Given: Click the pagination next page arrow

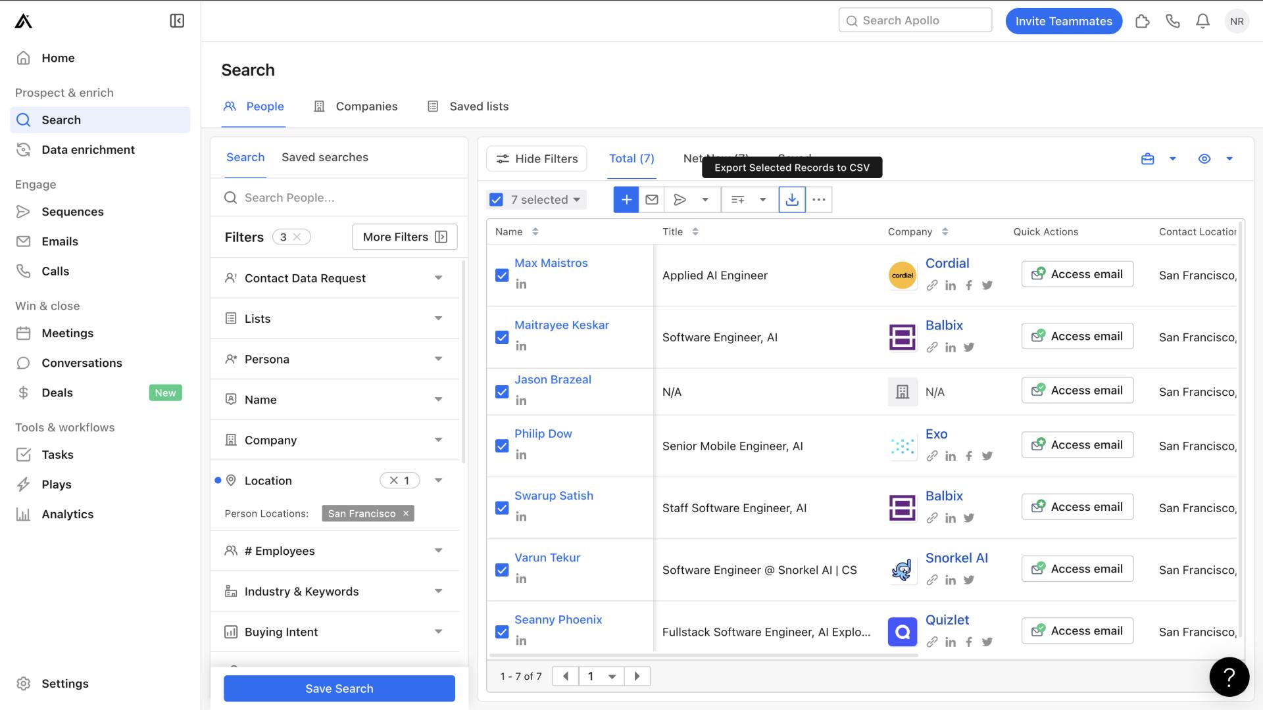Looking at the screenshot, I should pos(637,675).
